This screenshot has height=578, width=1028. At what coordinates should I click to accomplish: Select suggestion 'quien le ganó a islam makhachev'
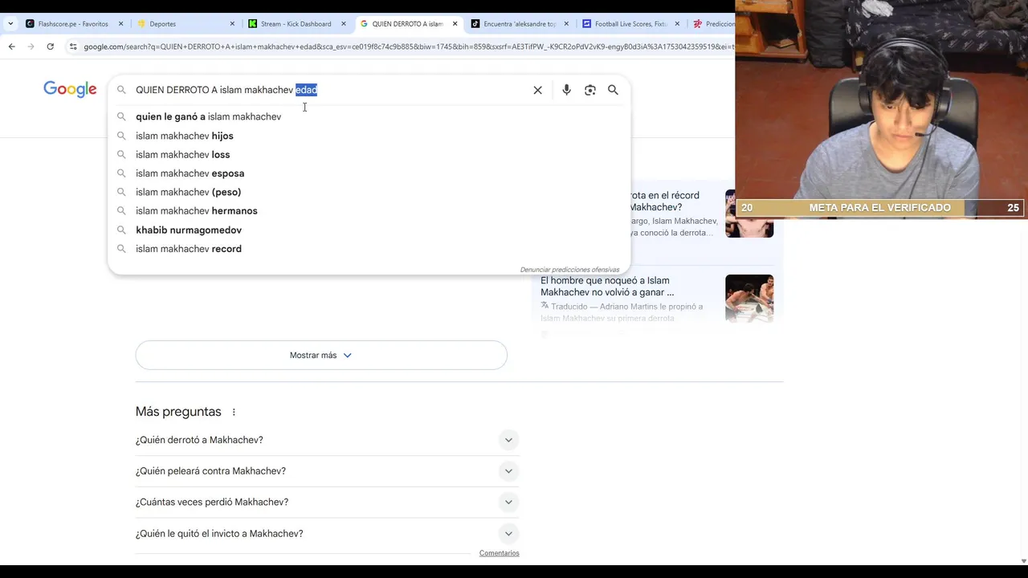(369, 116)
